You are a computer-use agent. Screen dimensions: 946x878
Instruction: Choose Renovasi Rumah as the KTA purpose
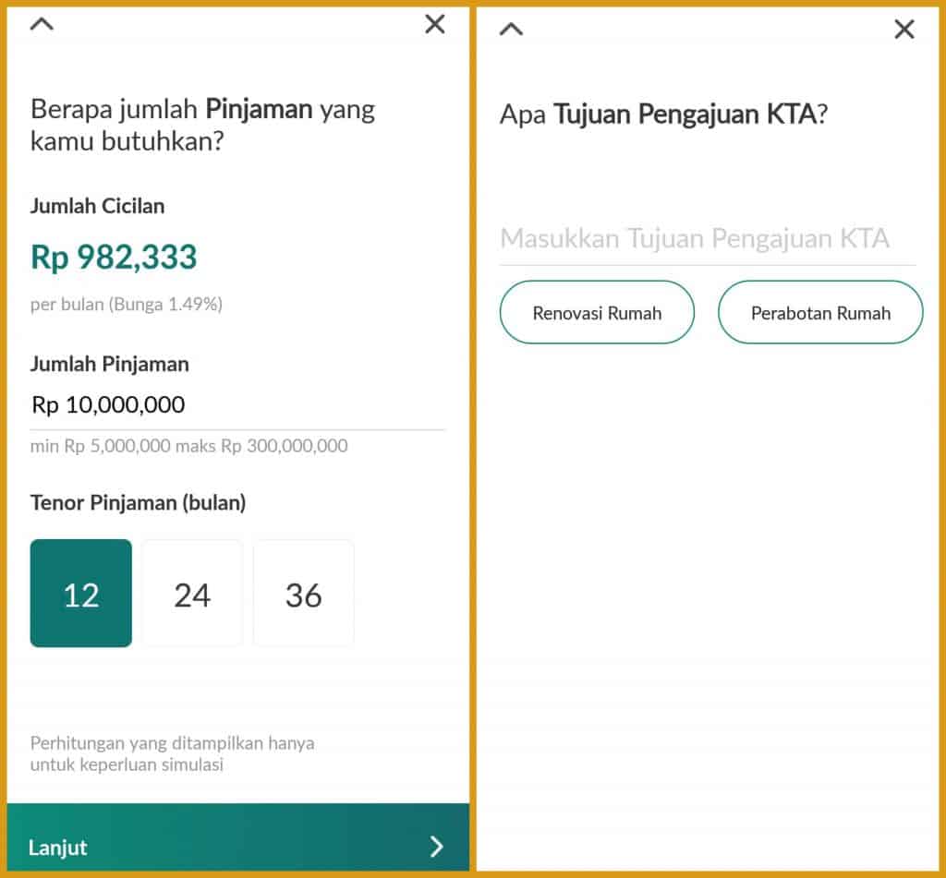597,312
